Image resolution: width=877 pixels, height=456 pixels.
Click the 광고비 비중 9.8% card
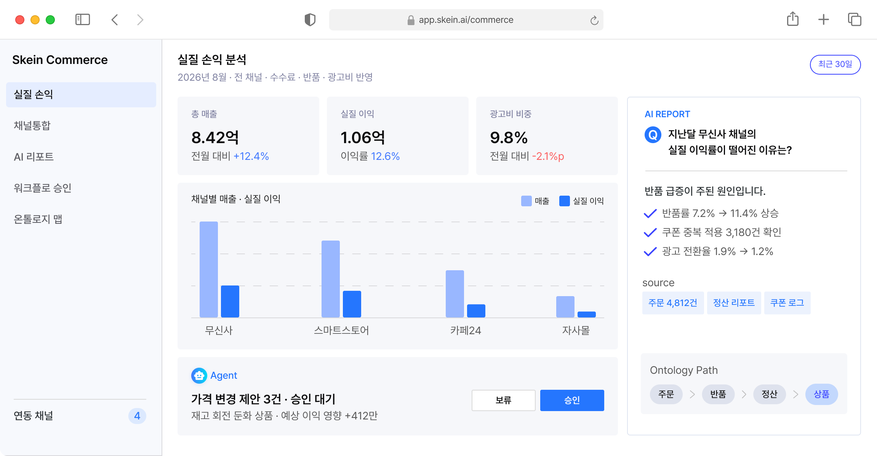click(x=547, y=136)
